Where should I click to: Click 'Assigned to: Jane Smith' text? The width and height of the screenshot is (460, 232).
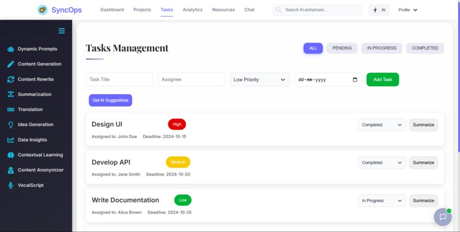pyautogui.click(x=116, y=174)
